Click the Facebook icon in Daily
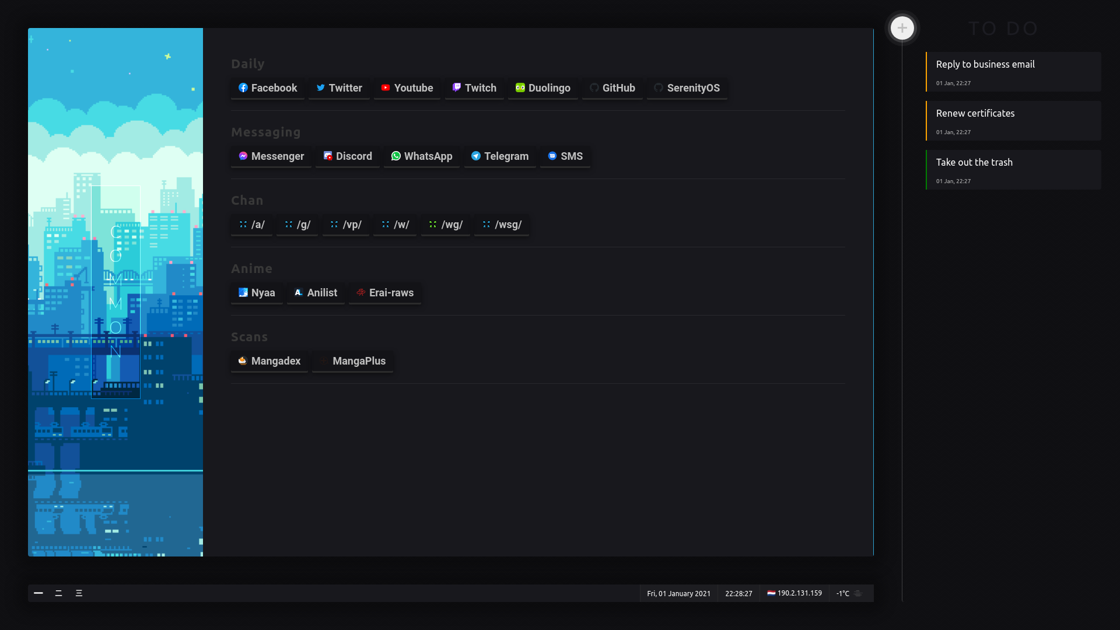 (x=243, y=88)
